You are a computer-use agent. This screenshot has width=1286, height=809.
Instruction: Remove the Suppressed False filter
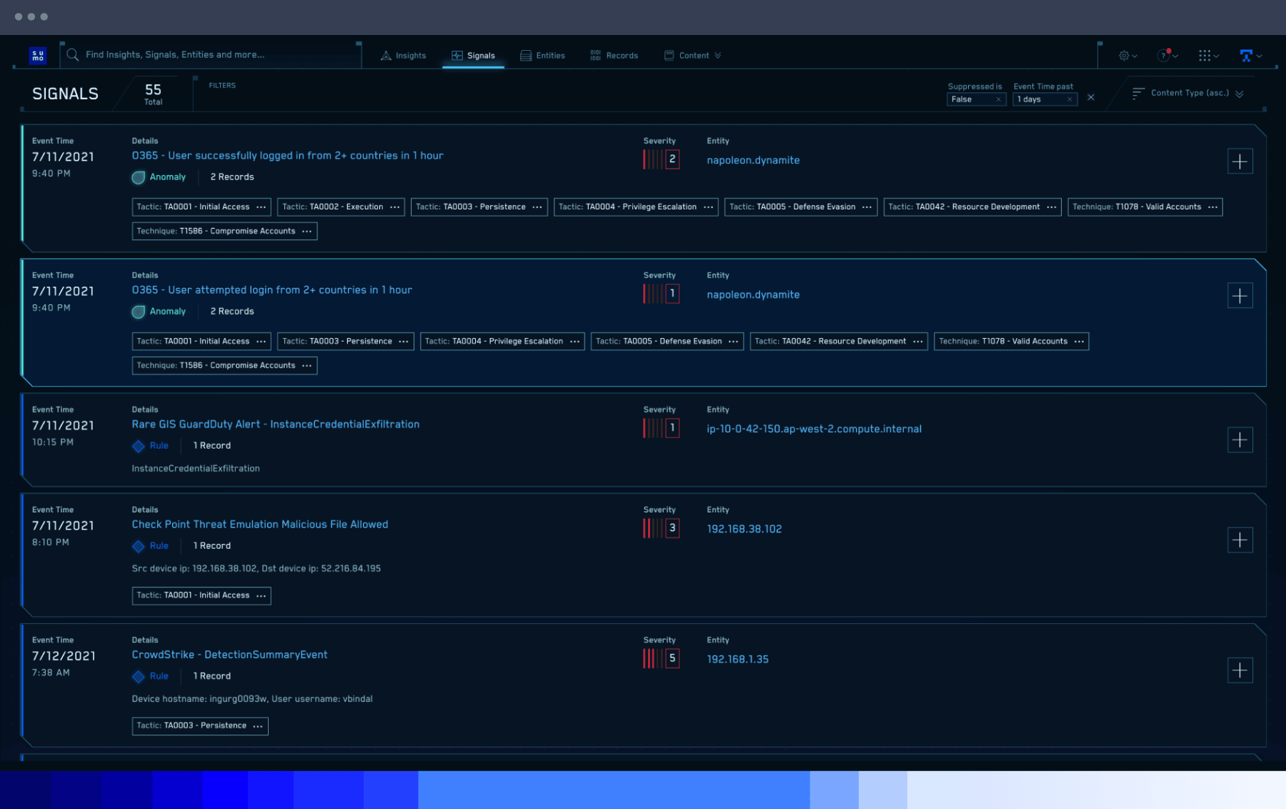[998, 100]
